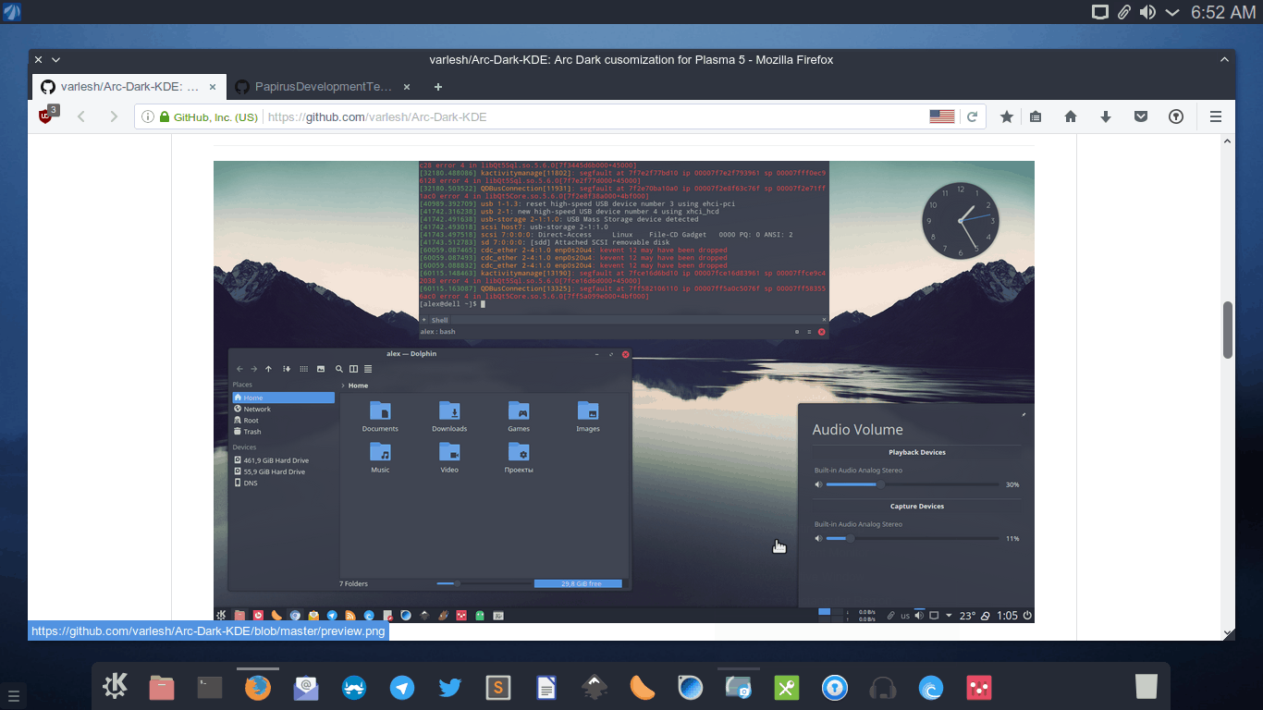Show bookmarks list from the toolbar
The image size is (1263, 710).
pos(1036,116)
